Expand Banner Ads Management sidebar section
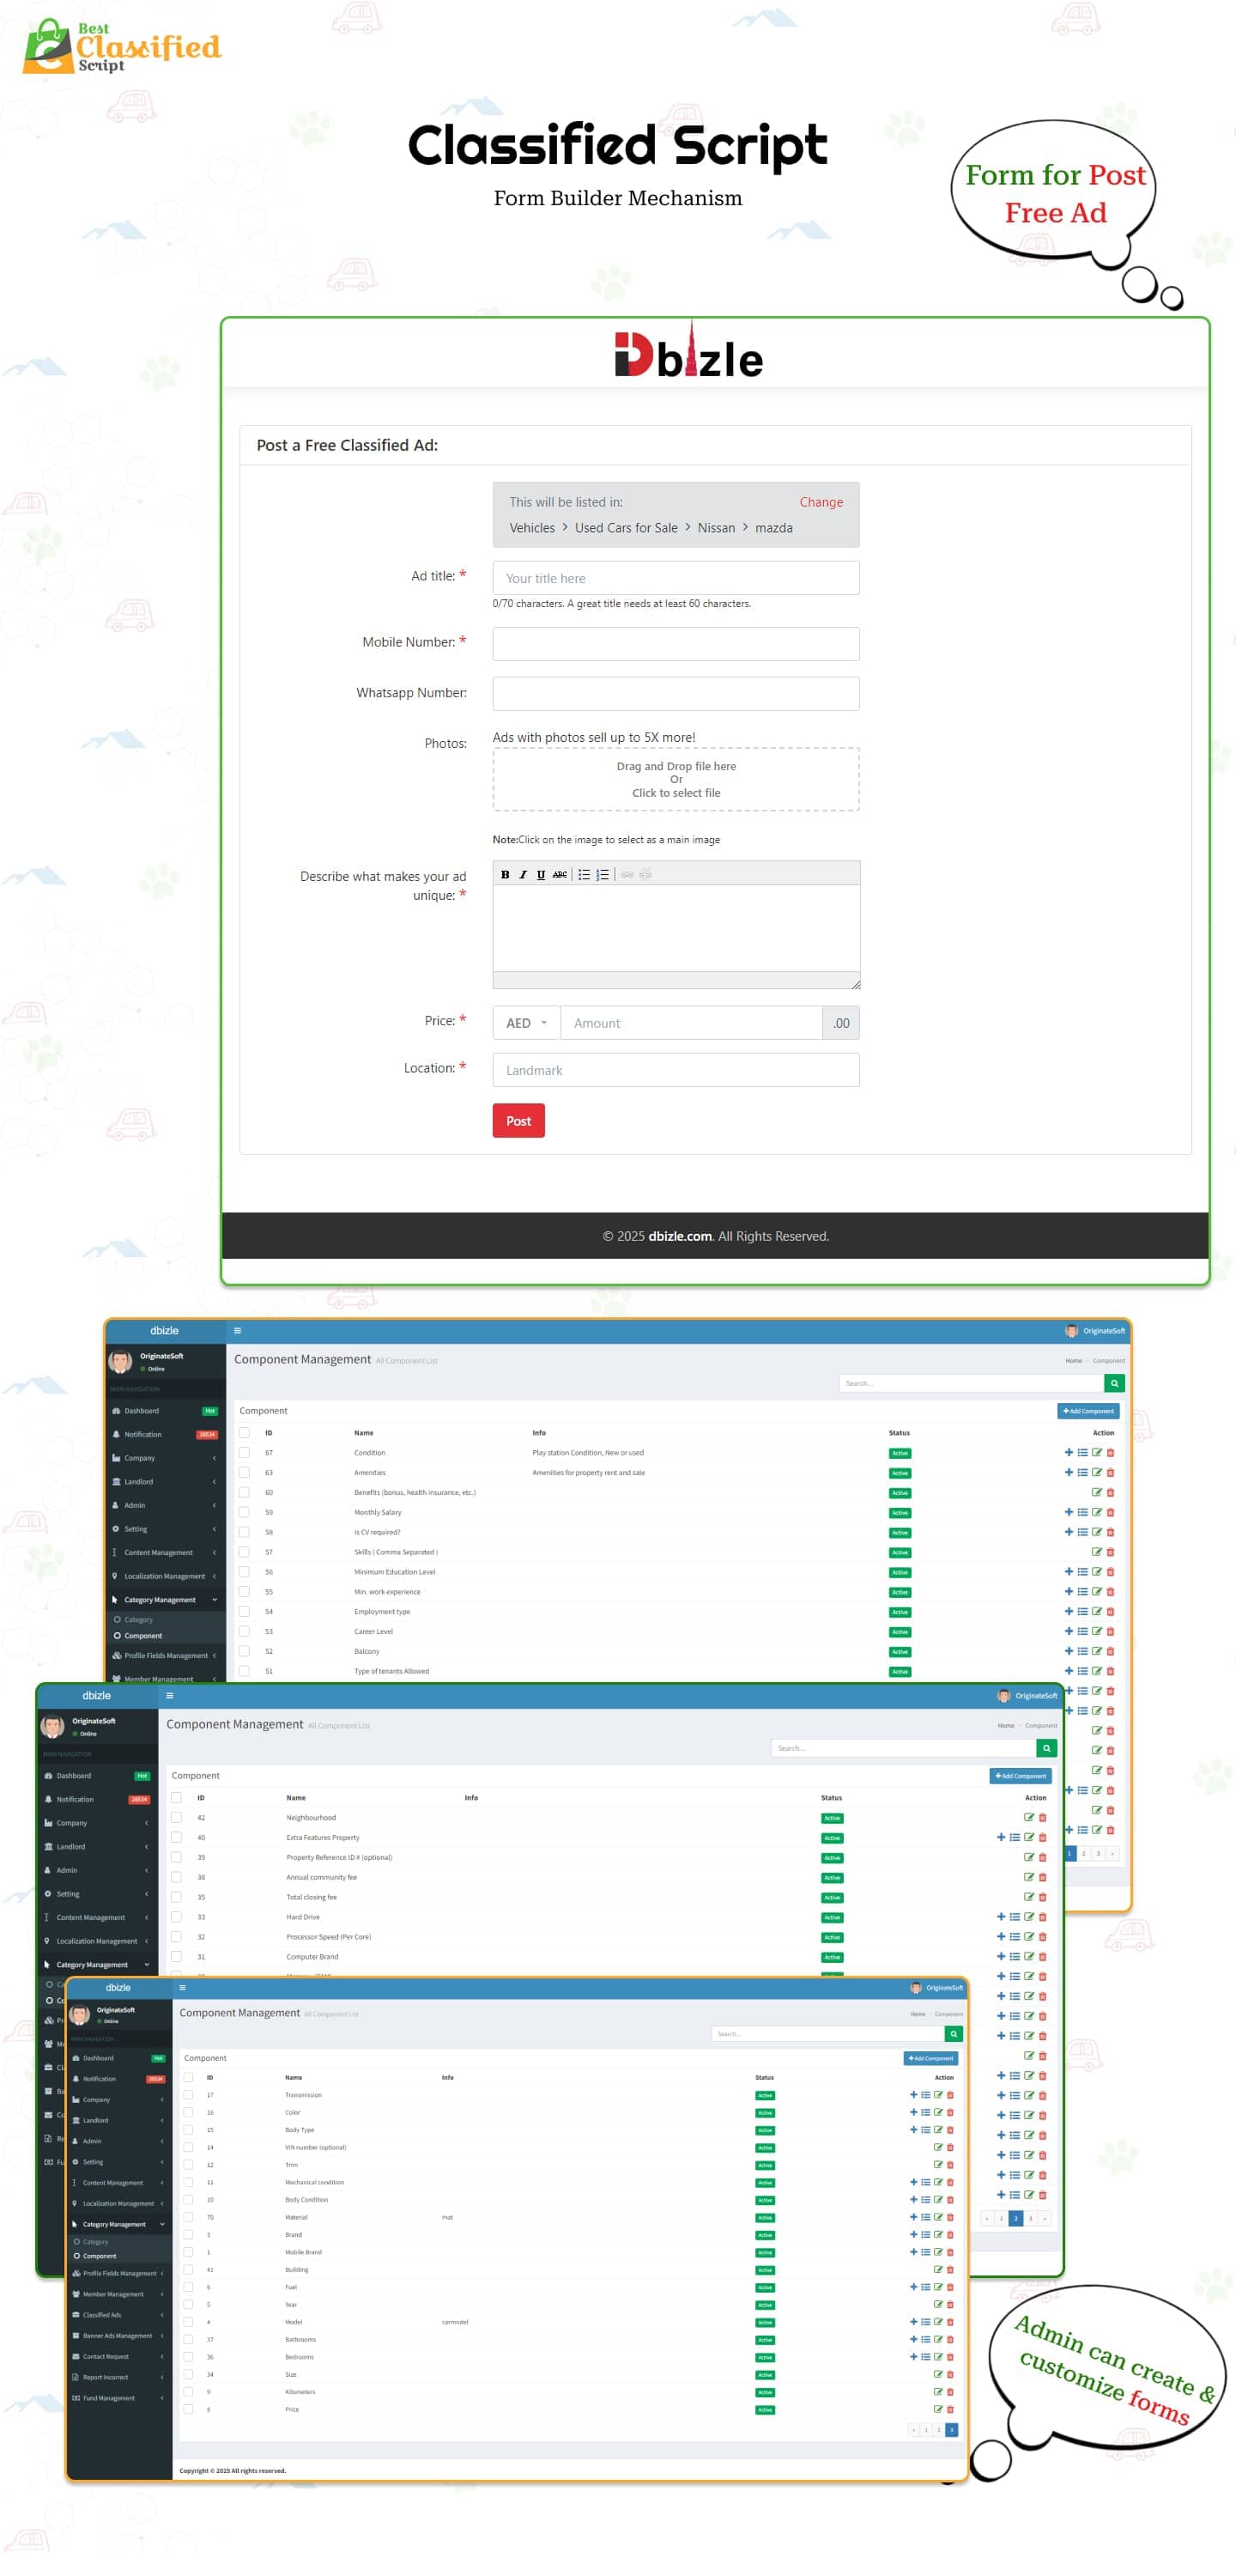 tap(117, 2336)
